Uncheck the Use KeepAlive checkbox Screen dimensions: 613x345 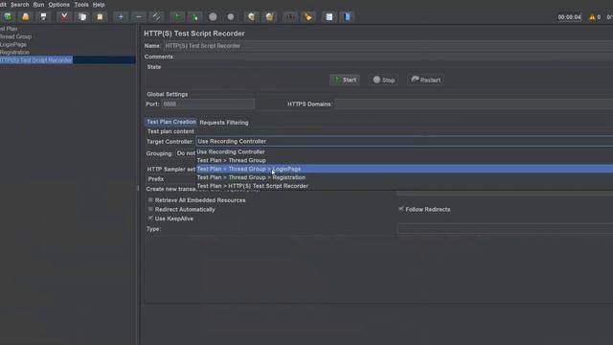[150, 218]
